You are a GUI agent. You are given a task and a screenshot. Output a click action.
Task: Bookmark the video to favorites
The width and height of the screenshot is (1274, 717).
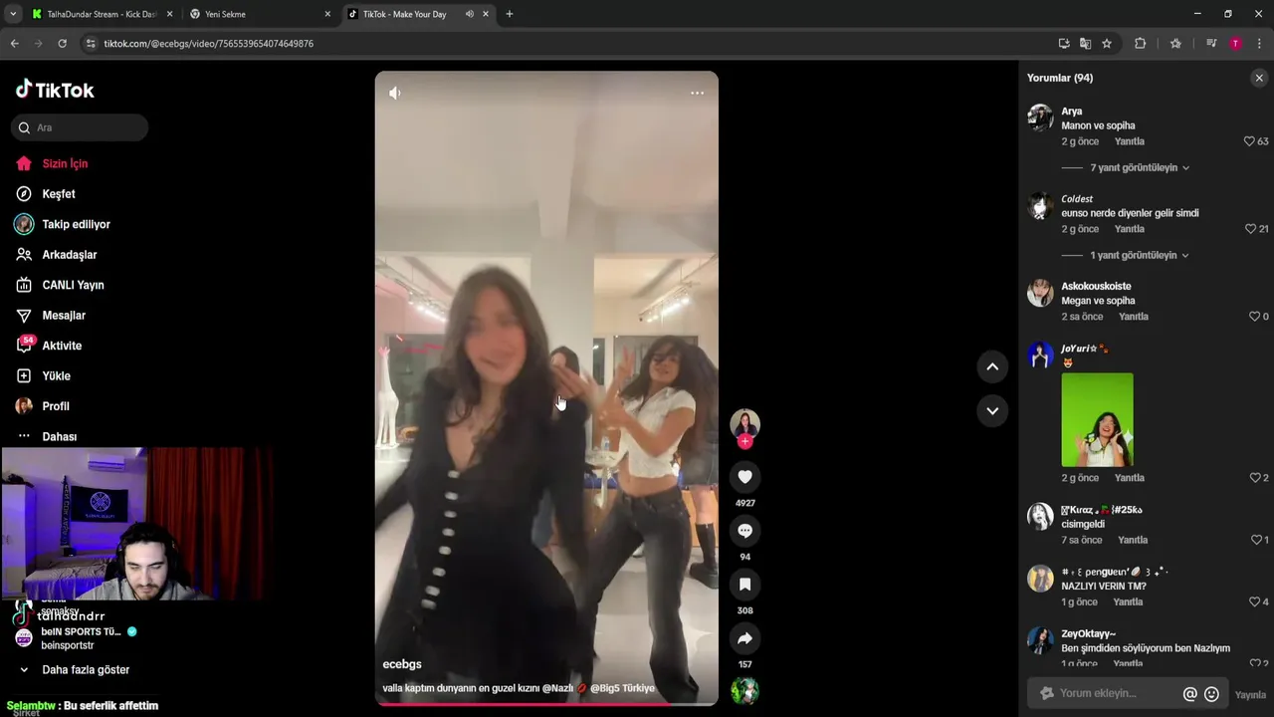[x=744, y=585]
